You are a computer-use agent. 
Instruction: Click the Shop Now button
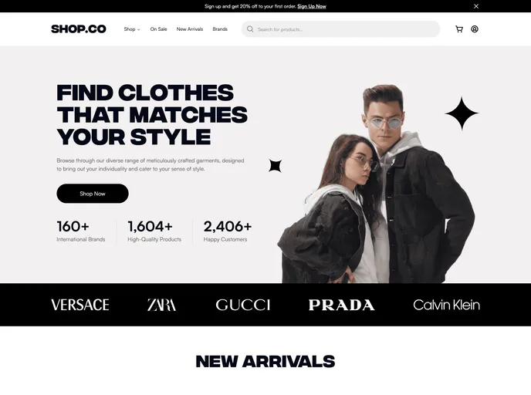pyautogui.click(x=93, y=194)
